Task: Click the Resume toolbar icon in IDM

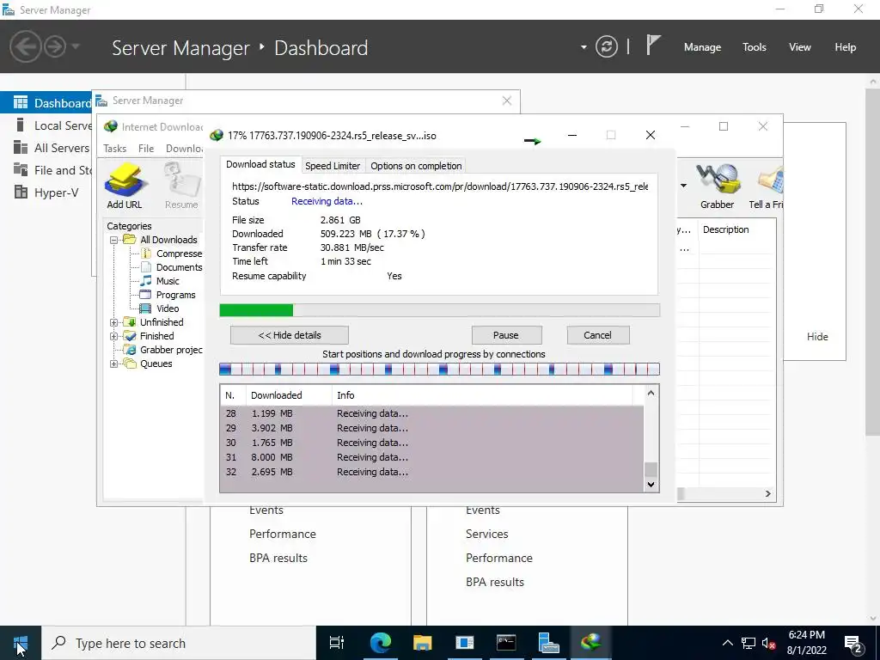Action: pos(181,186)
